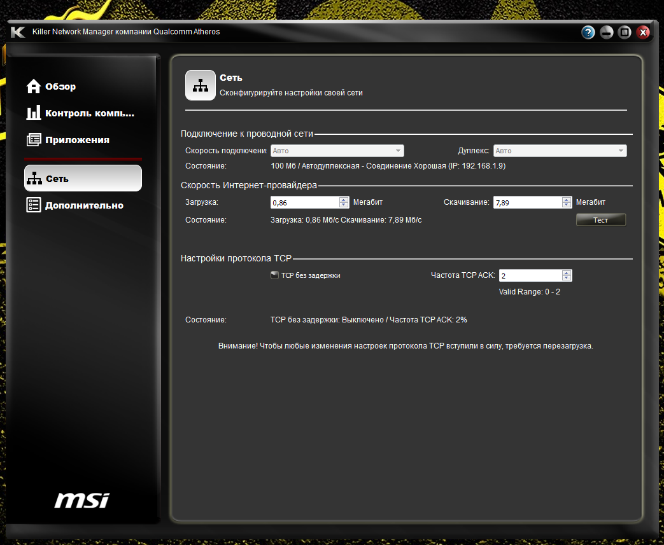Viewport: 664px width, 545px height.
Task: Click the Частота TCP ACK input field
Action: [x=530, y=275]
